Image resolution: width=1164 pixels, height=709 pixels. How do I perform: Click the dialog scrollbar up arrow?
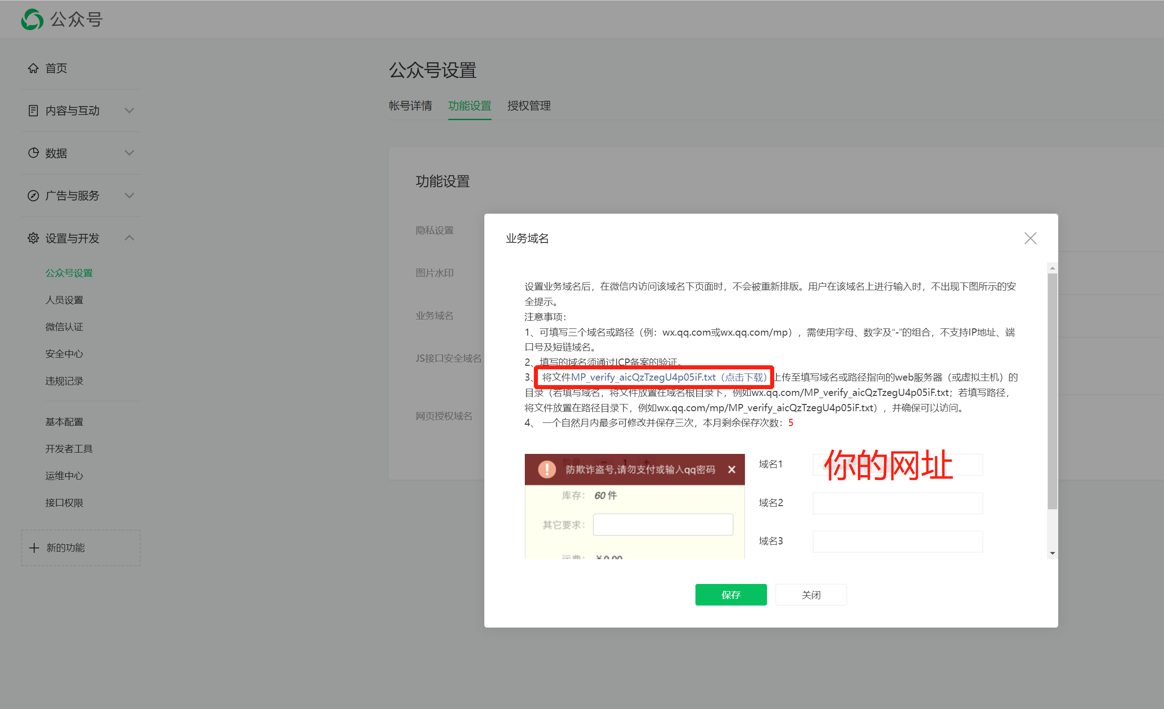click(1052, 268)
